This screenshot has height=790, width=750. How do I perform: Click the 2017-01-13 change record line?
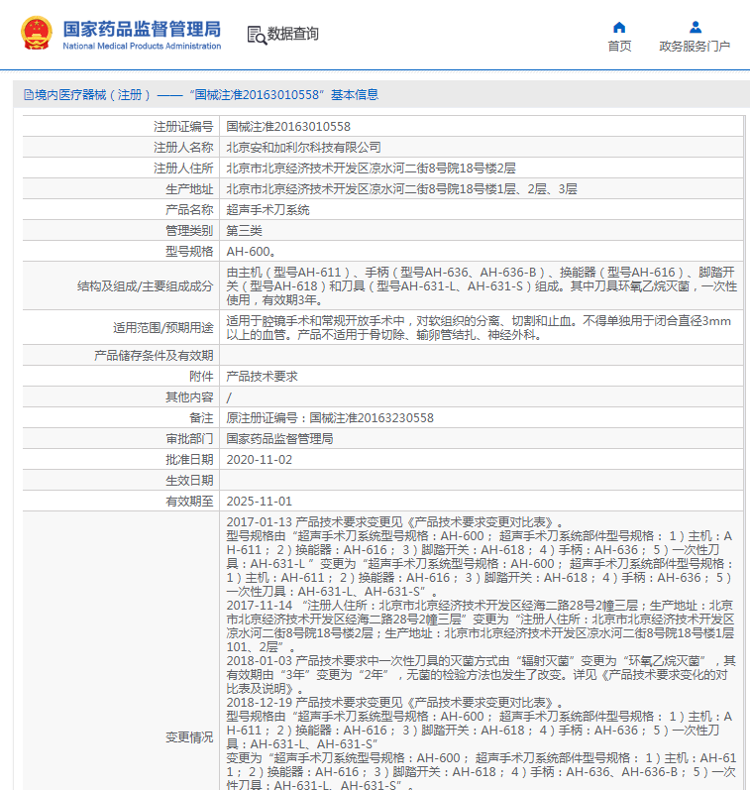pos(395,522)
